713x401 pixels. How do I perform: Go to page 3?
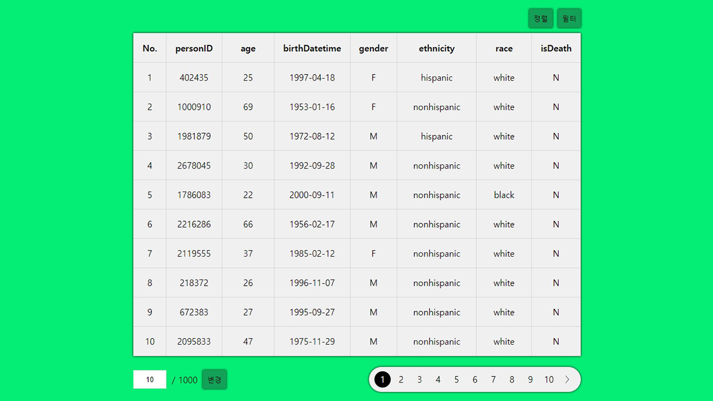pyautogui.click(x=419, y=379)
